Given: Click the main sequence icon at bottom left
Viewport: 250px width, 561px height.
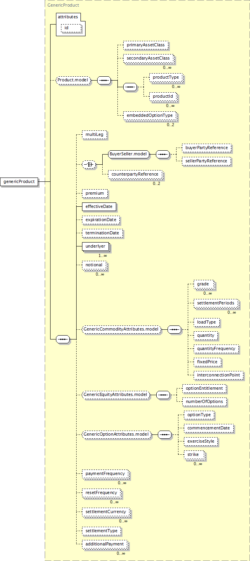Looking at the screenshot, I should click(63, 339).
